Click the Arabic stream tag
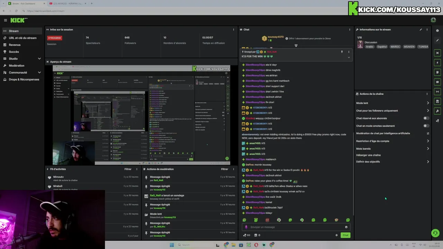Image resolution: width=443 pixels, height=249 pixels. click(x=370, y=47)
